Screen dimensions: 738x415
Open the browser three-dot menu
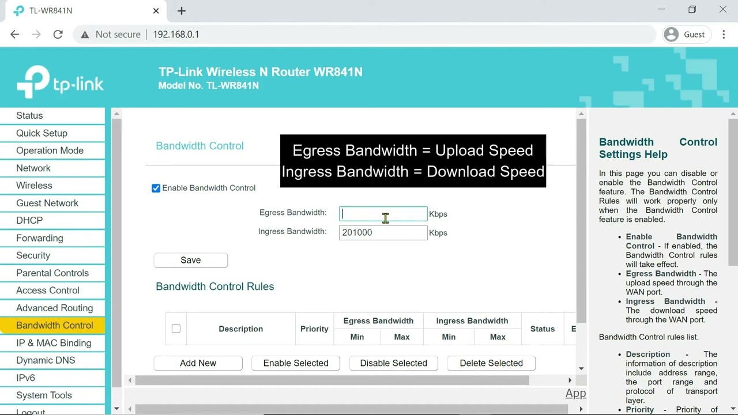click(x=724, y=35)
